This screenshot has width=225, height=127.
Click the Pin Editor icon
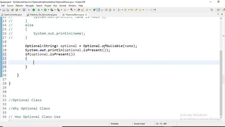pos(154,10)
